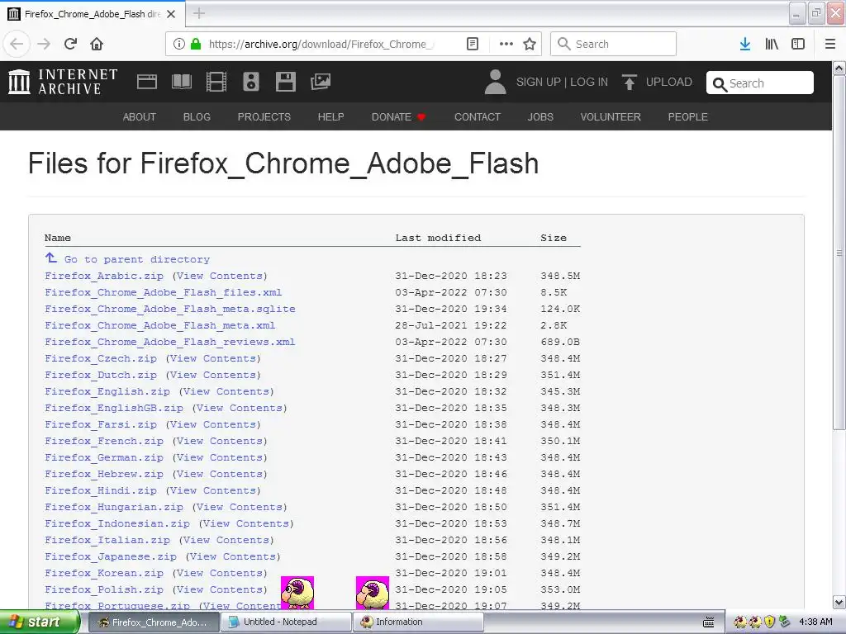Click the page scrollbar down arrow
The image size is (846, 634).
pos(839,602)
